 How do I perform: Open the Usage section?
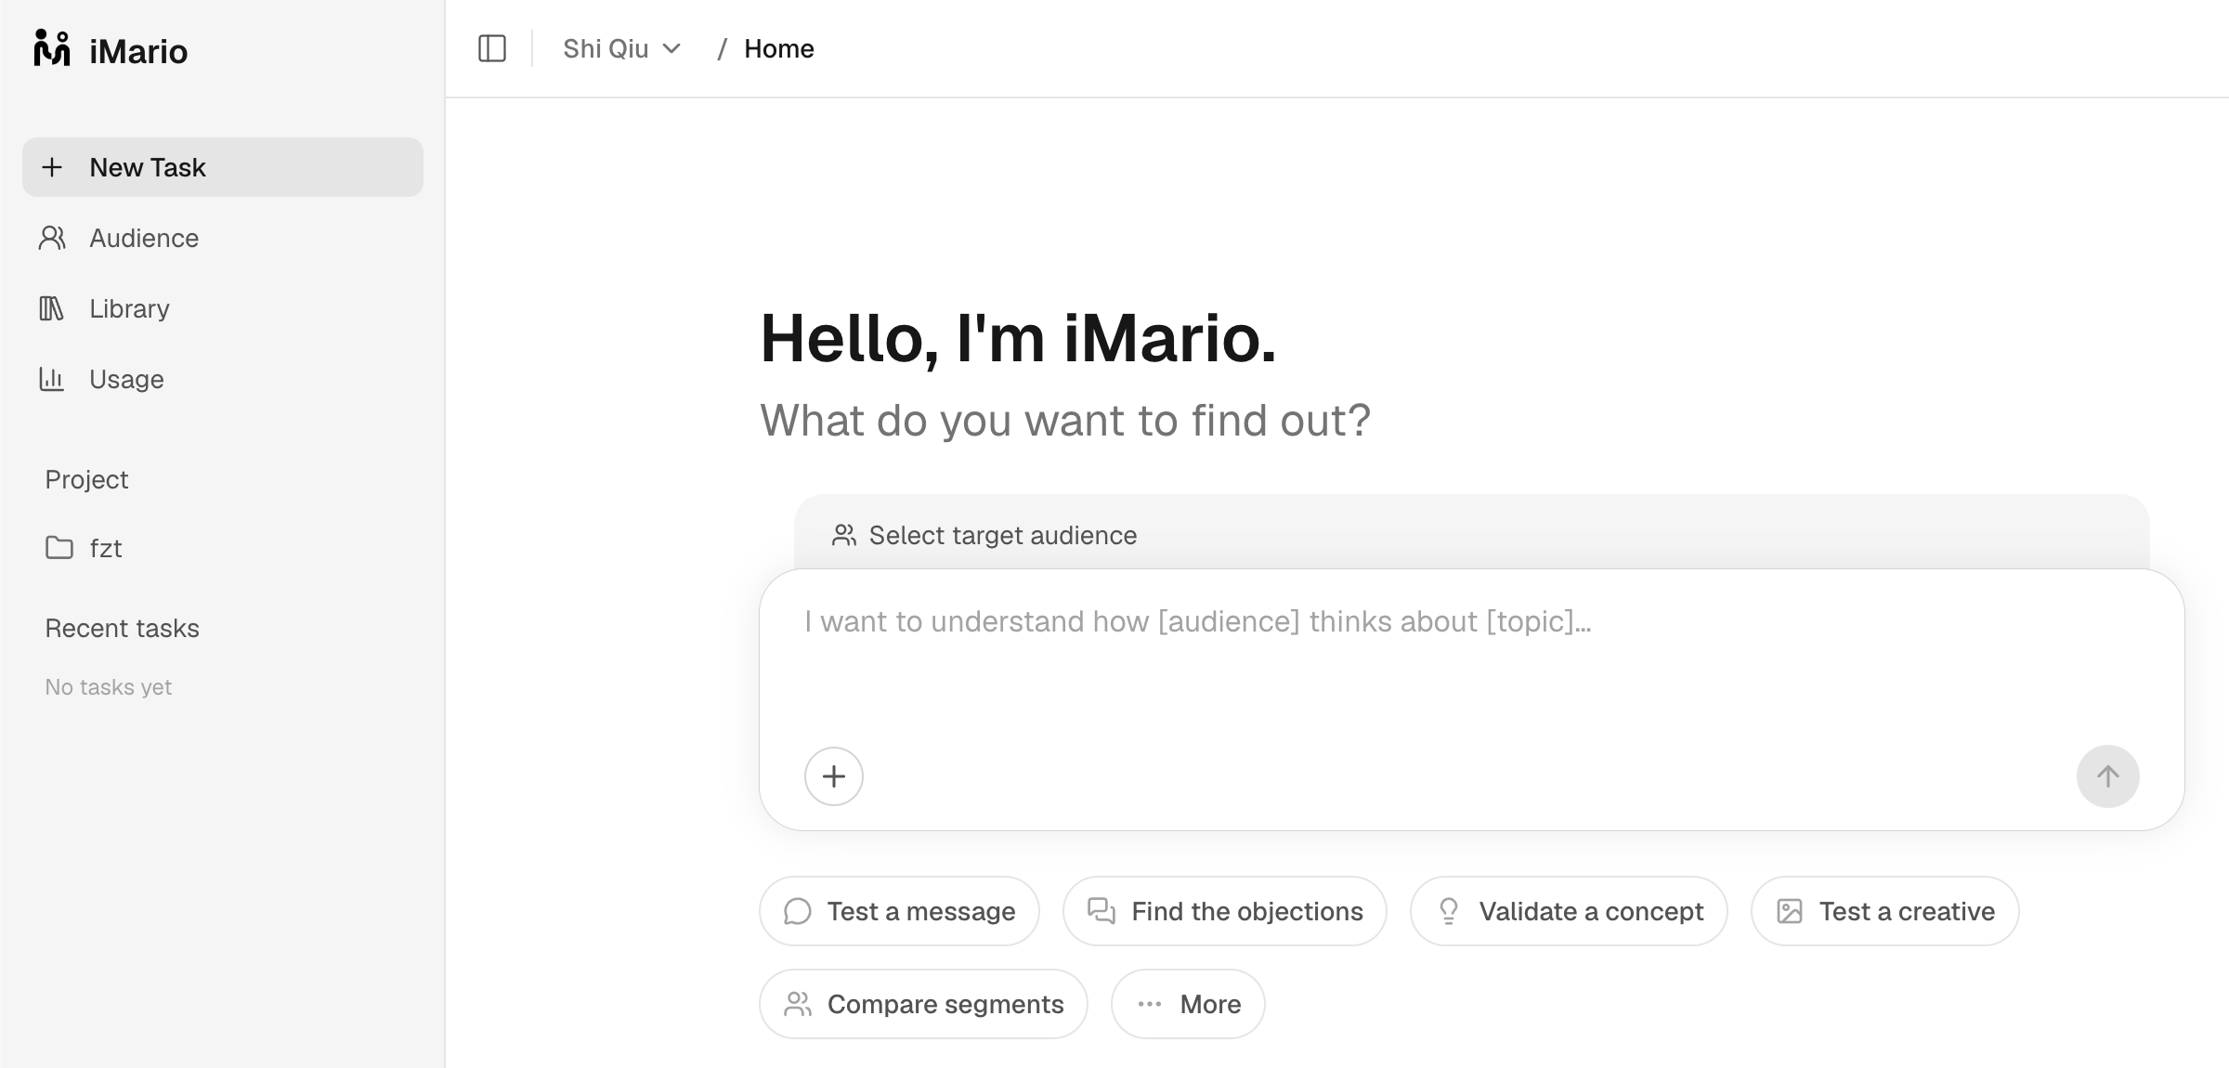[223, 379]
